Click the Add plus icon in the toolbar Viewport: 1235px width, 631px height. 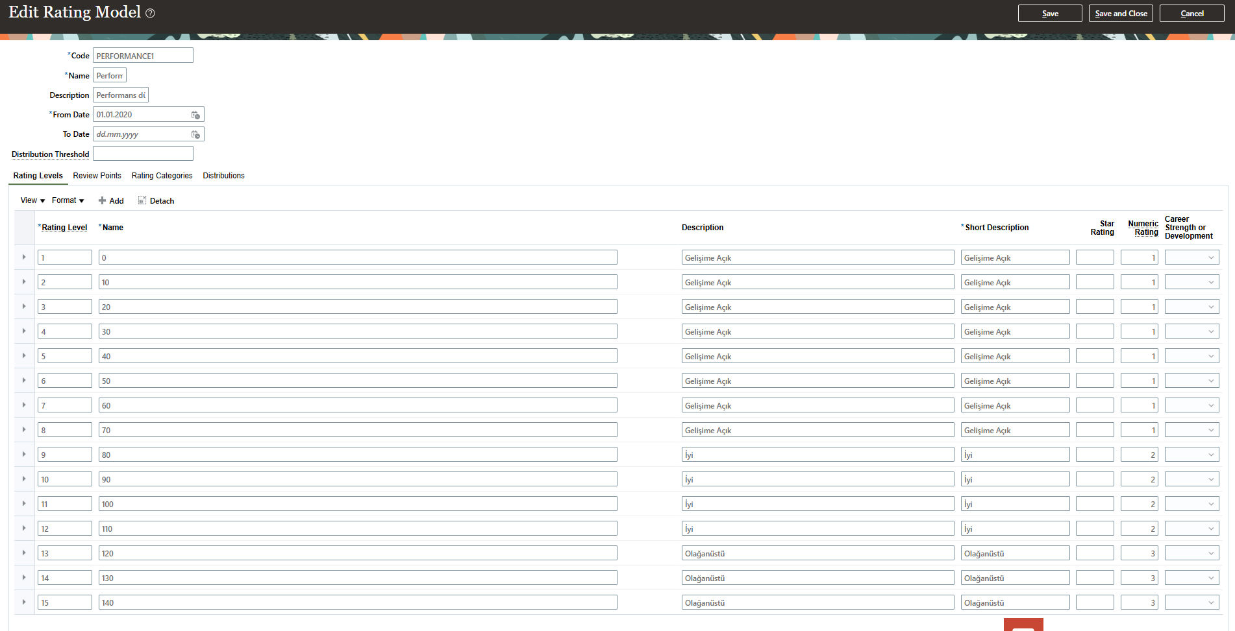point(102,200)
